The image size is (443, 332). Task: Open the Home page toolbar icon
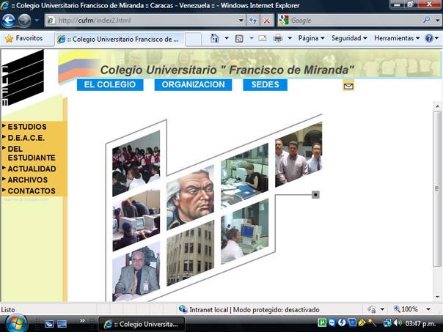[214, 38]
